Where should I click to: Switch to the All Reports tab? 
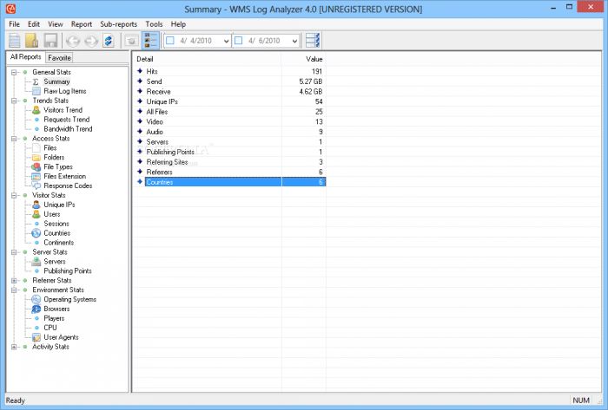coord(25,57)
